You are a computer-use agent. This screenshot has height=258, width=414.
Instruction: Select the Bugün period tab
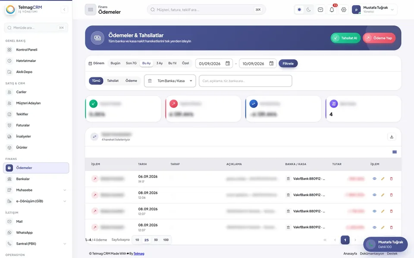[116, 63]
